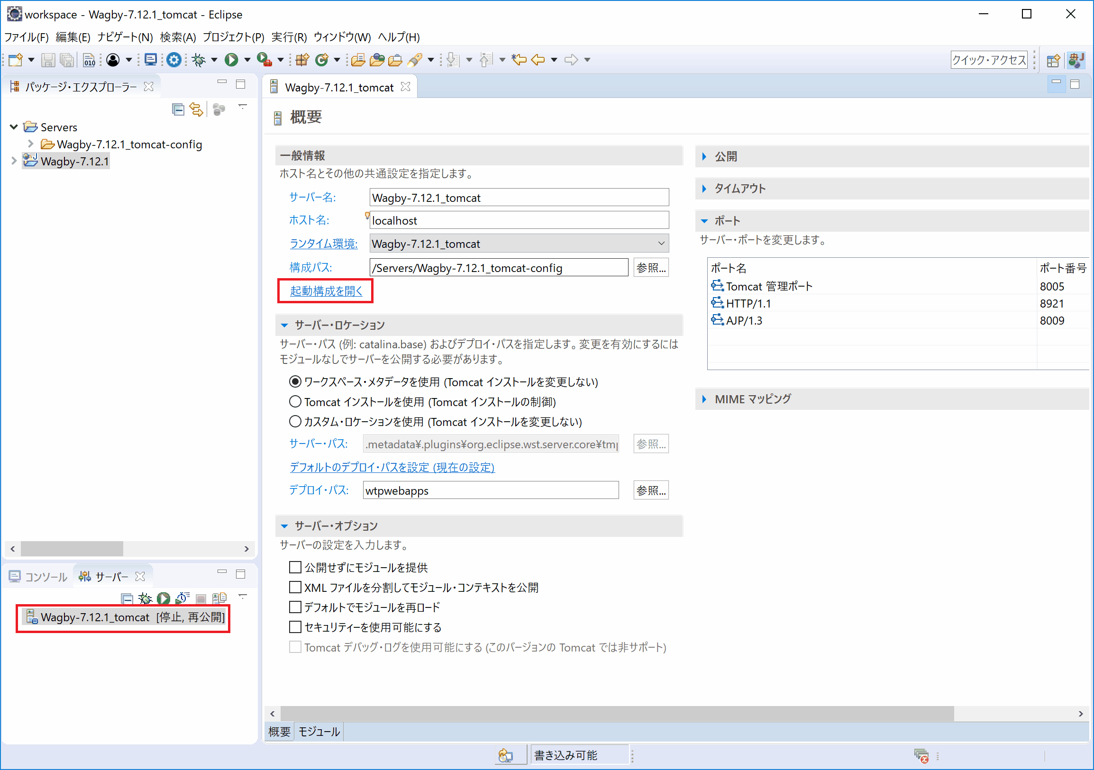Expand the タイムアウト section
The image size is (1094, 770).
pos(705,189)
